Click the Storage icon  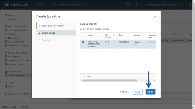click(x=6, y=34)
